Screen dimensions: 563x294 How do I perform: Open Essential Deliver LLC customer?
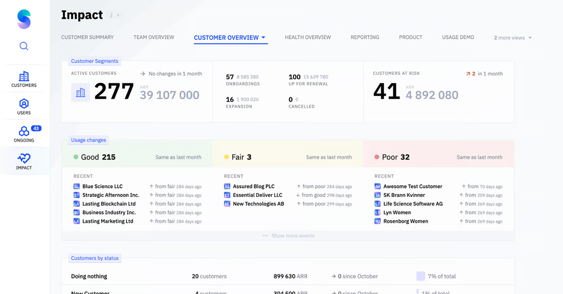pyautogui.click(x=258, y=195)
